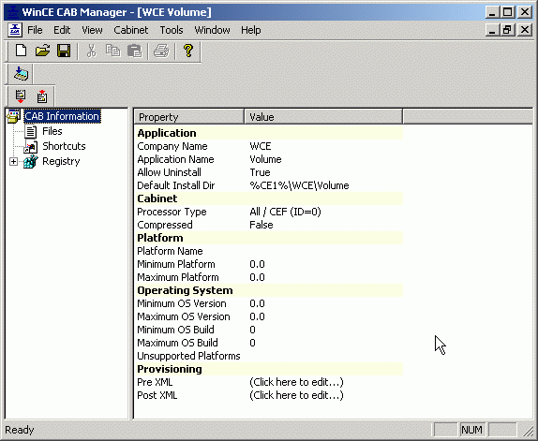Click the Paste clipboard toolbar icon

pos(135,51)
